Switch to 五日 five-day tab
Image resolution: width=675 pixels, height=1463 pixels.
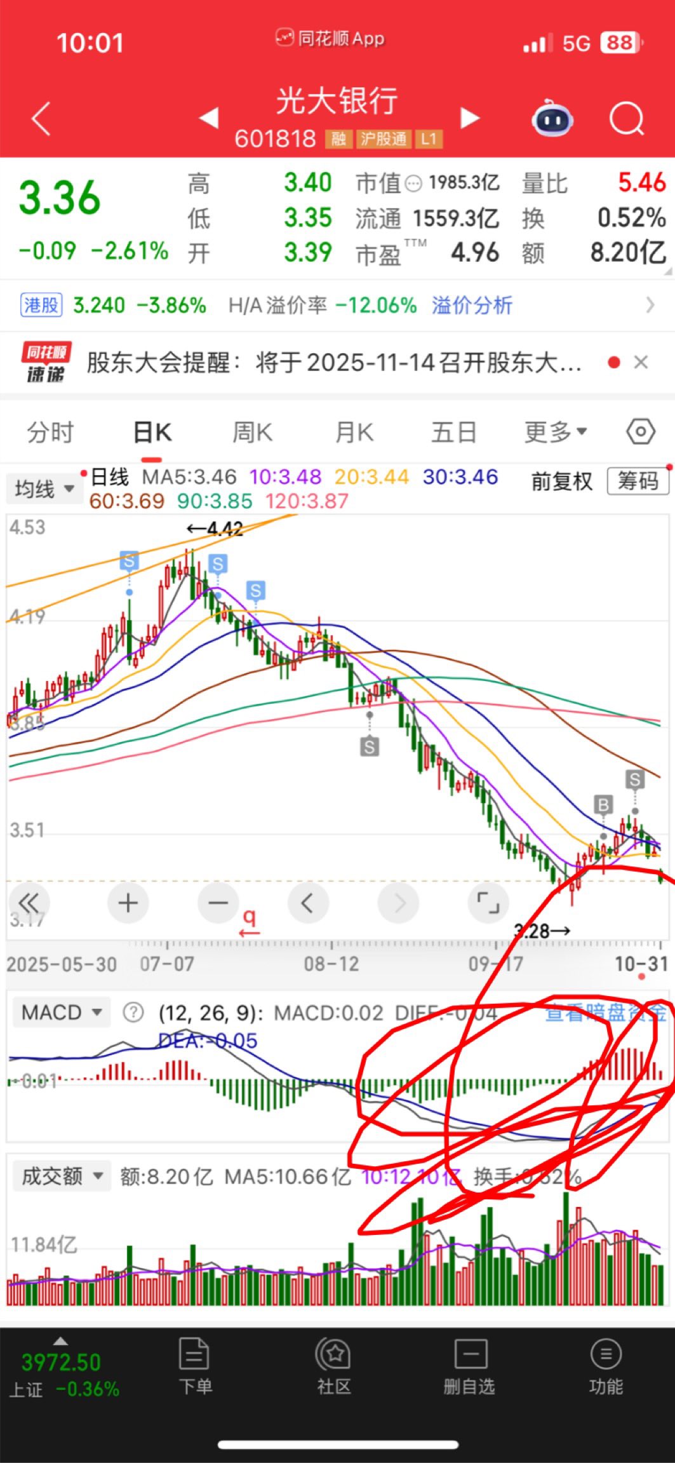pos(454,433)
